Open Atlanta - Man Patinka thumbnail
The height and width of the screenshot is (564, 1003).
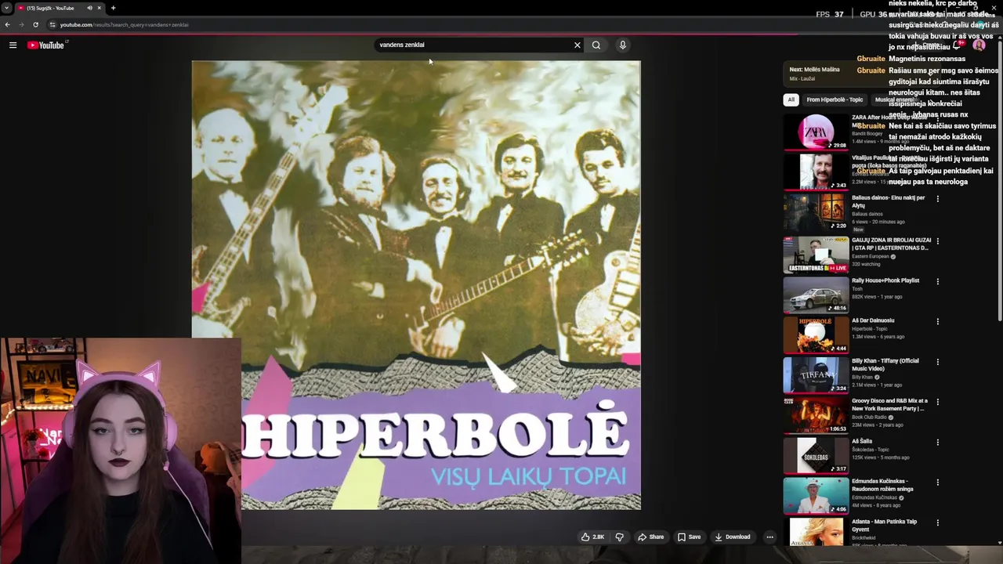[816, 531]
